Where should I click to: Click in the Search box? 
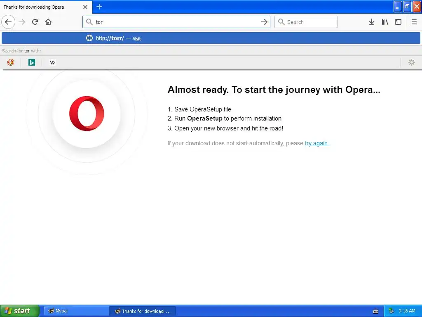click(306, 22)
